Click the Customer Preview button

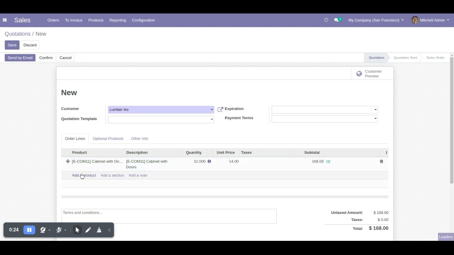pyautogui.click(x=372, y=74)
